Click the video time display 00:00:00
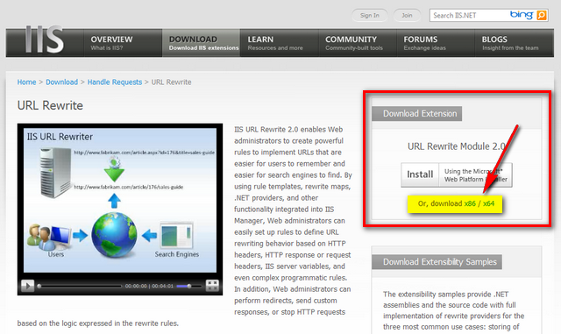The height and width of the screenshot is (334, 561). (x=136, y=286)
